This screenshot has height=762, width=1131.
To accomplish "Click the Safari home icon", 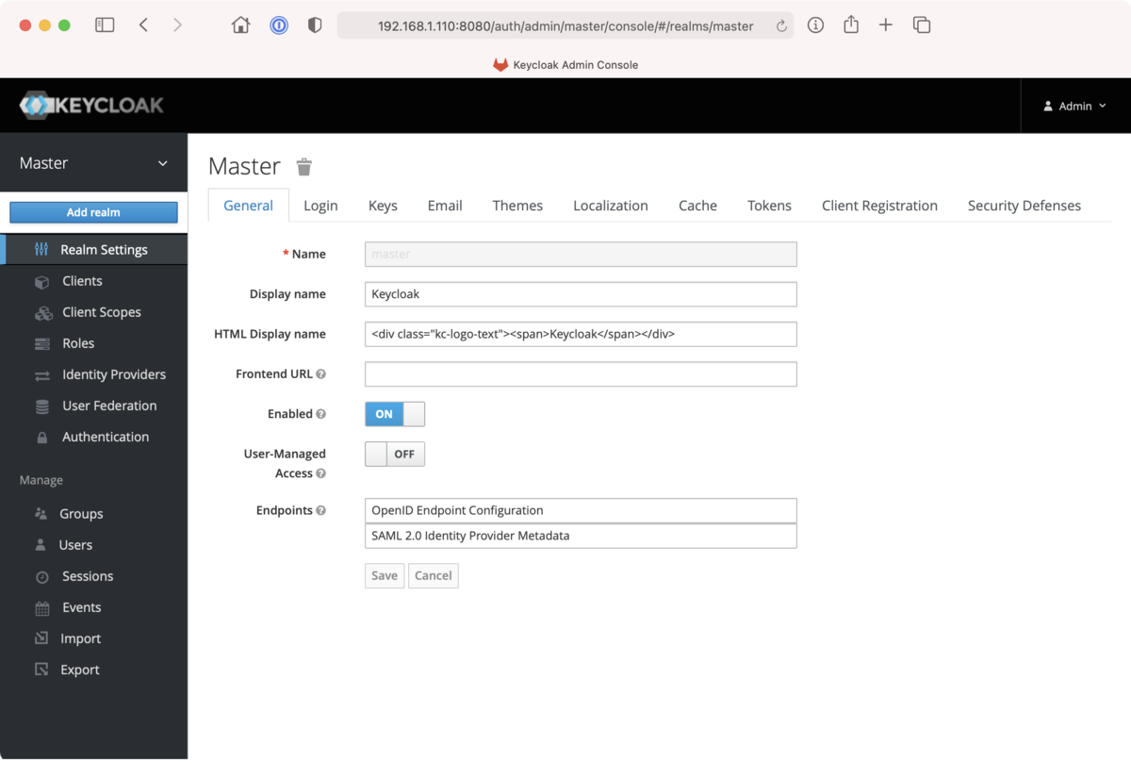I will 241,25.
